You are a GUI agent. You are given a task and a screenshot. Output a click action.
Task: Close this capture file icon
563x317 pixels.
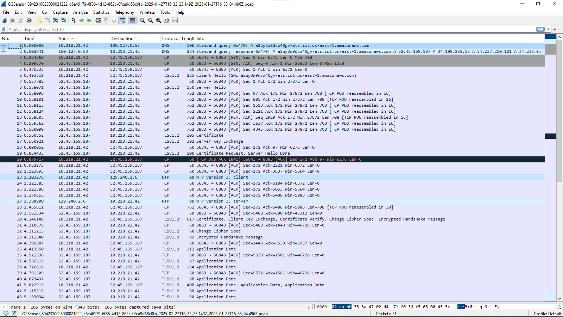click(x=55, y=20)
